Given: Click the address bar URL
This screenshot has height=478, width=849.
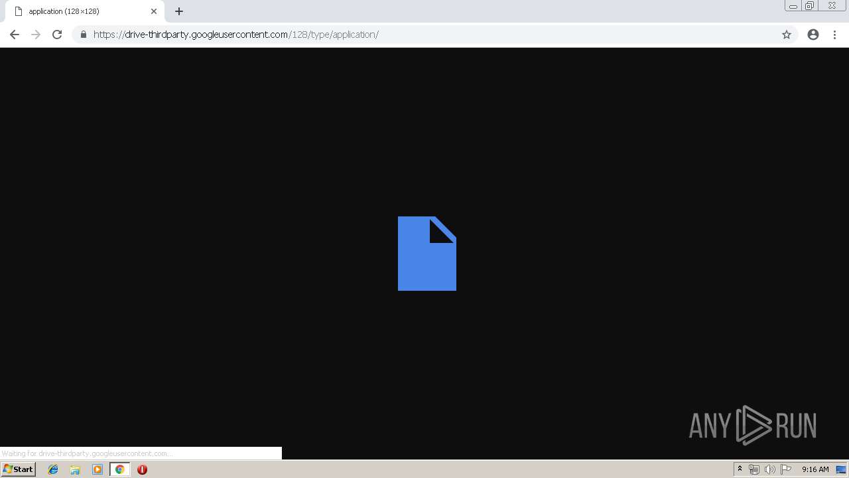Looking at the screenshot, I should 236,35.
